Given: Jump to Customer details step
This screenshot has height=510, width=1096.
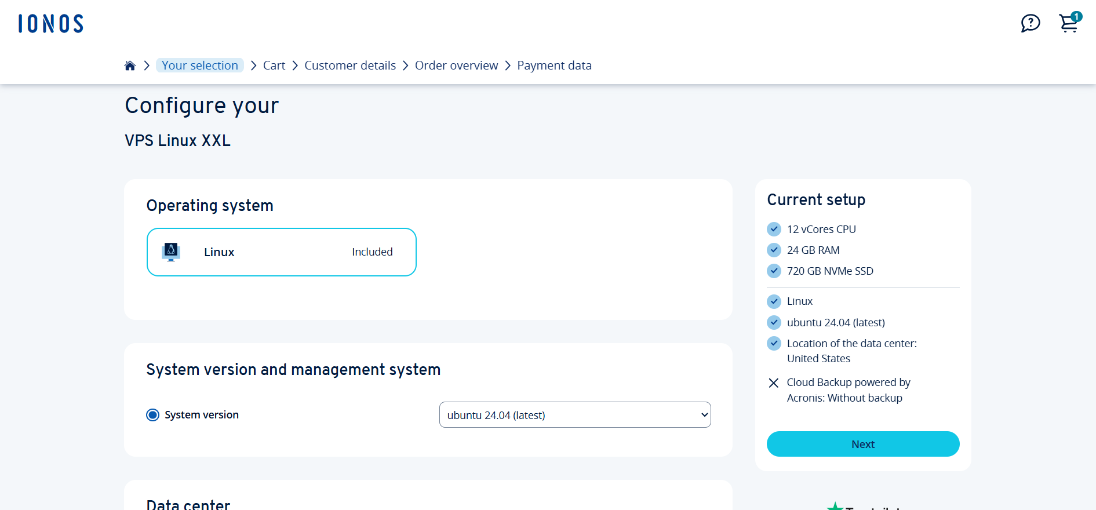Looking at the screenshot, I should tap(350, 65).
